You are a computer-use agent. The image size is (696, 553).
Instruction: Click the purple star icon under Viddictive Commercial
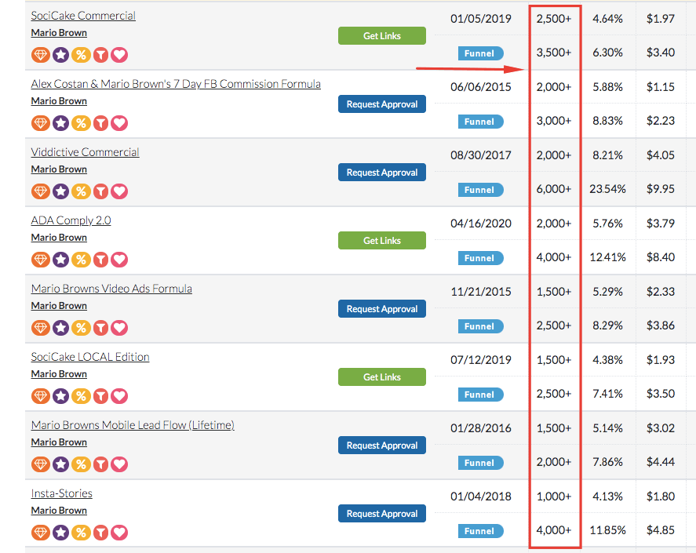pyautogui.click(x=60, y=191)
